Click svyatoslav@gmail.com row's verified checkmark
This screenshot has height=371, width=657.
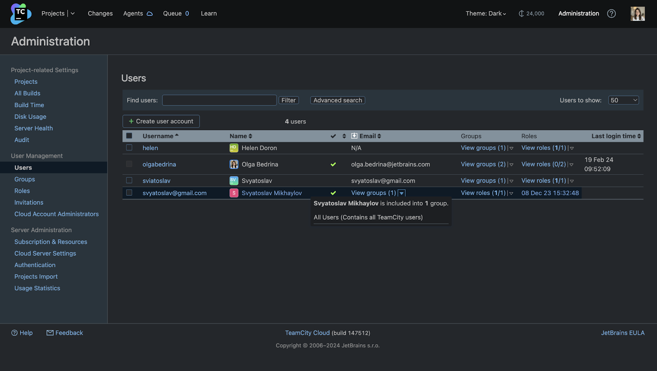[x=333, y=193]
